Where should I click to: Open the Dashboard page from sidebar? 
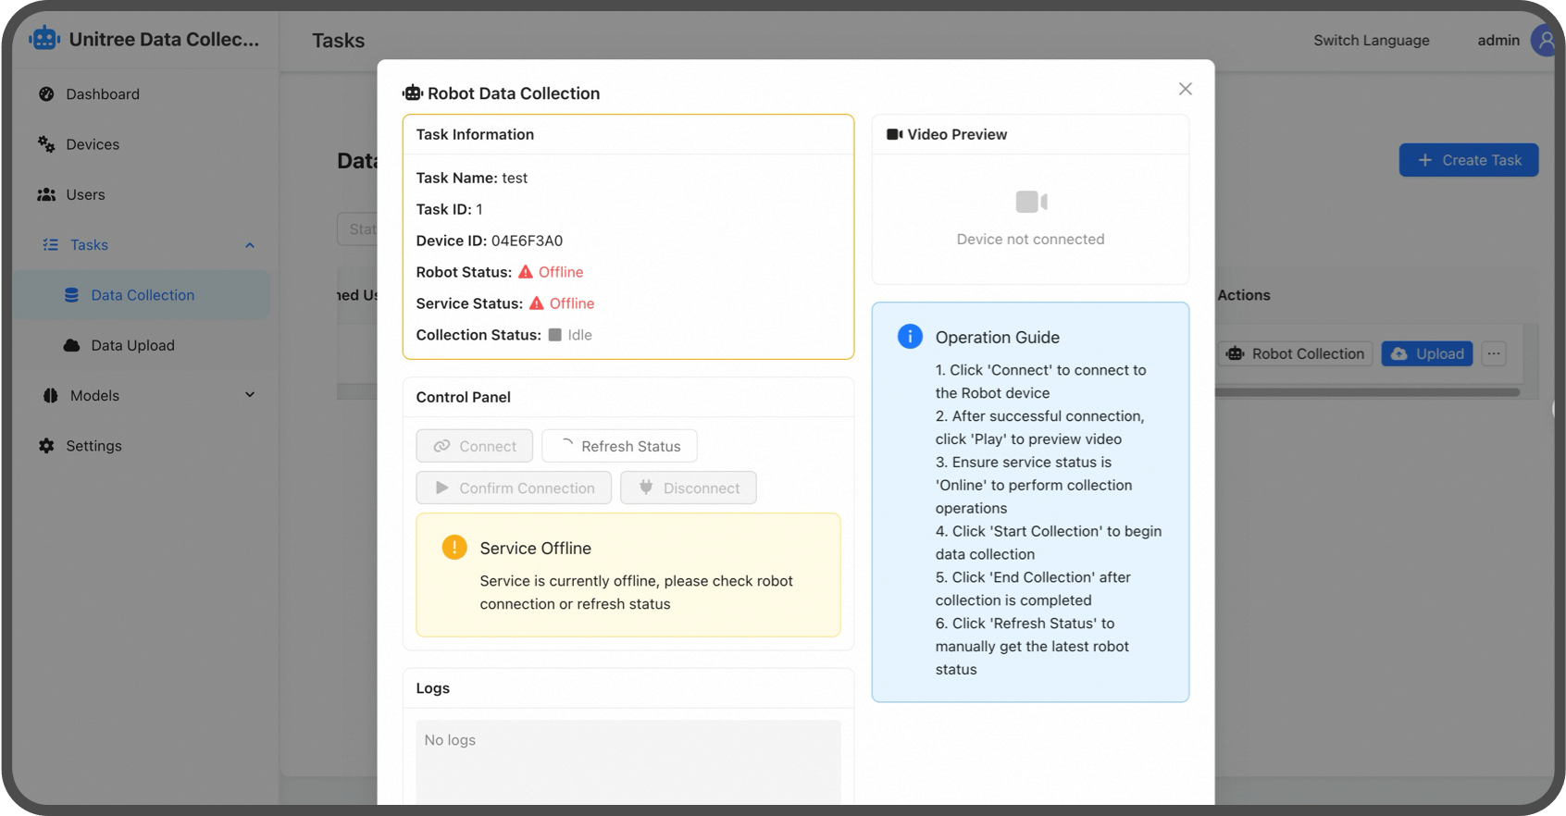tap(102, 94)
